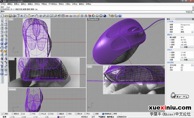Uncheck the 交点 (Int) osnap checkbox
This screenshot has height=118, width=194.
coord(49,114)
